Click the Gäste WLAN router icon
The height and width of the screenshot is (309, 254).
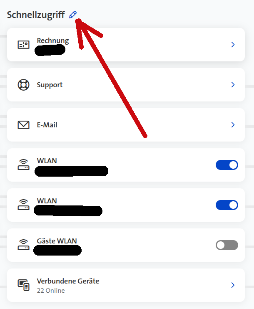[24, 245]
